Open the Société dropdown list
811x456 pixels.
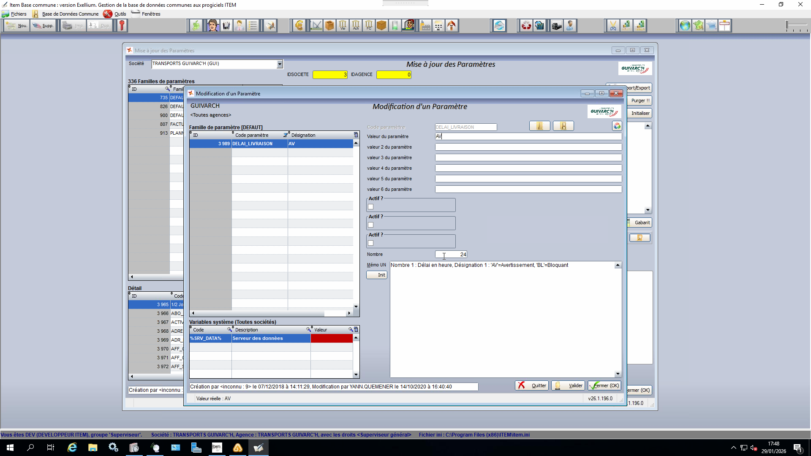point(280,64)
